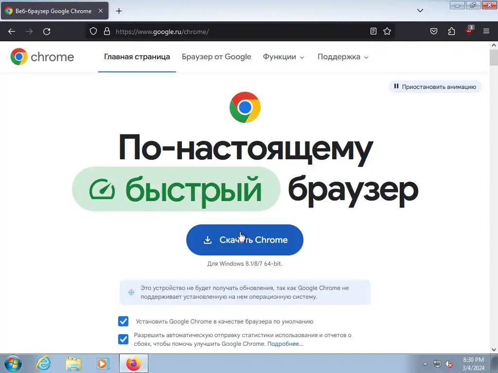The image size is (498, 373).
Task: Open the Firefox hamburger menu
Action: [x=486, y=31]
